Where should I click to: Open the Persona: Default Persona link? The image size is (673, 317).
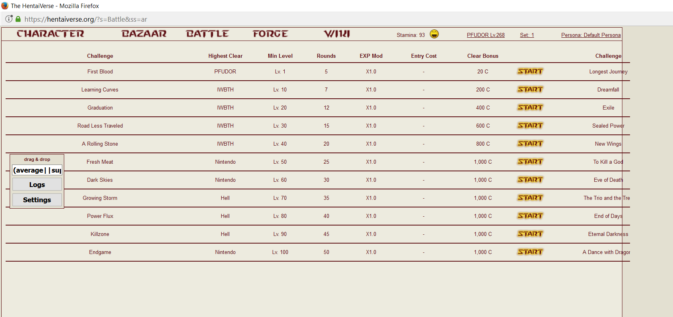click(x=591, y=35)
